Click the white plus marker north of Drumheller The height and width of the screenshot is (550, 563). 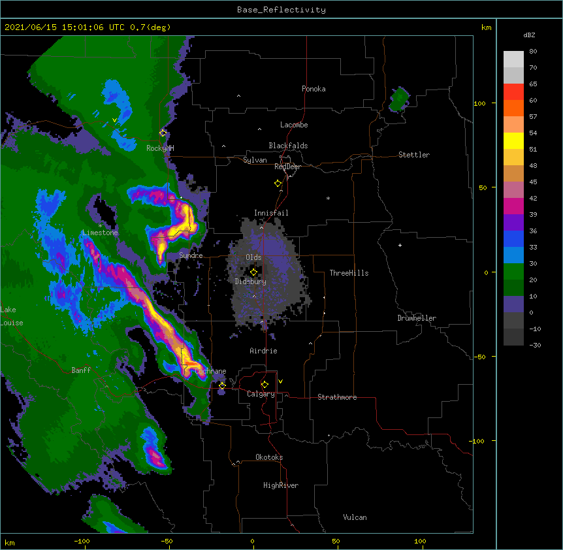tap(400, 245)
